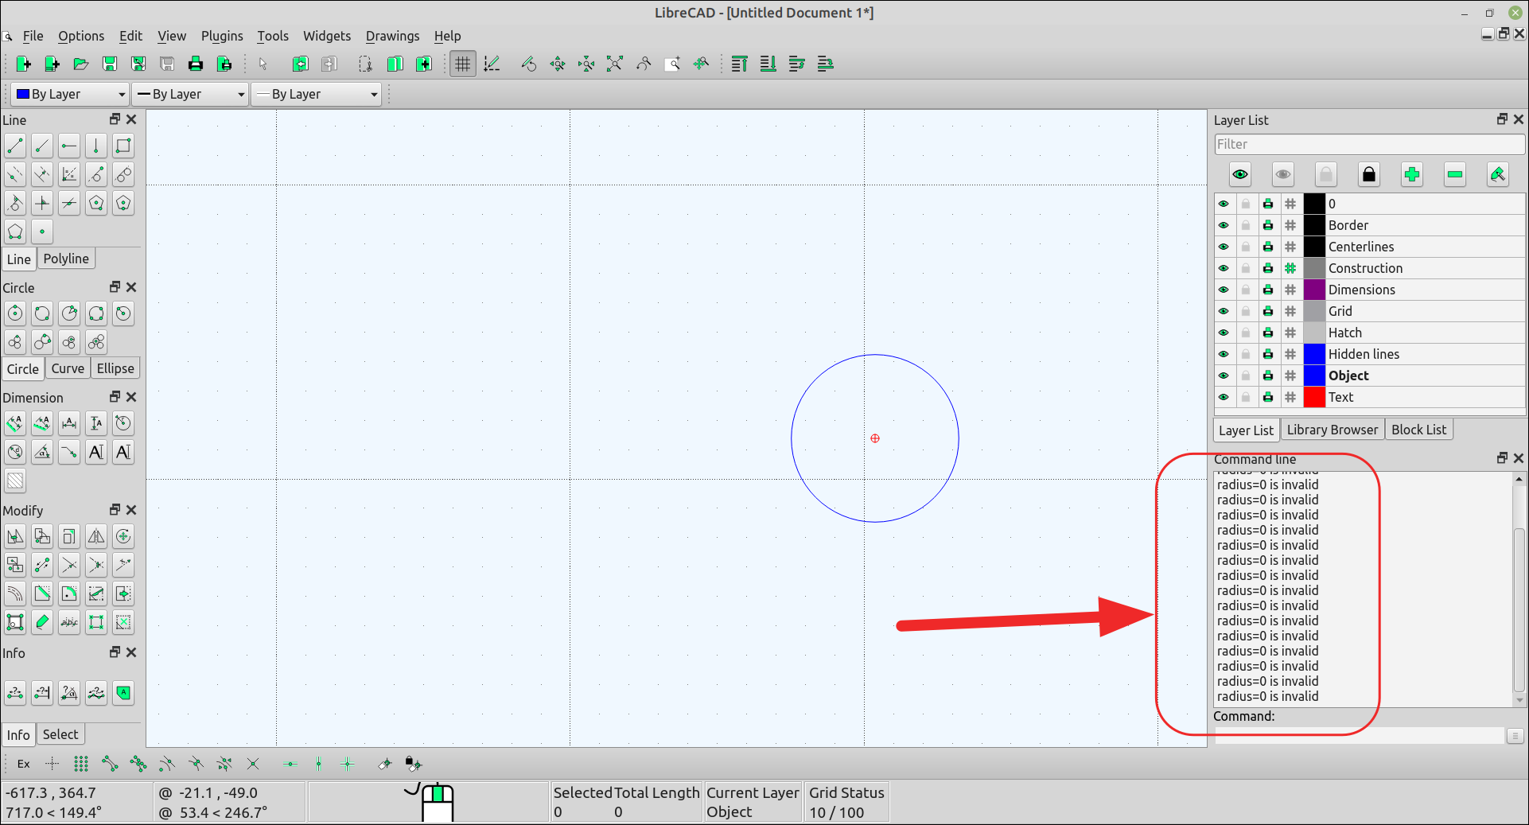Open the aligned Dimension tool

pyautogui.click(x=14, y=423)
